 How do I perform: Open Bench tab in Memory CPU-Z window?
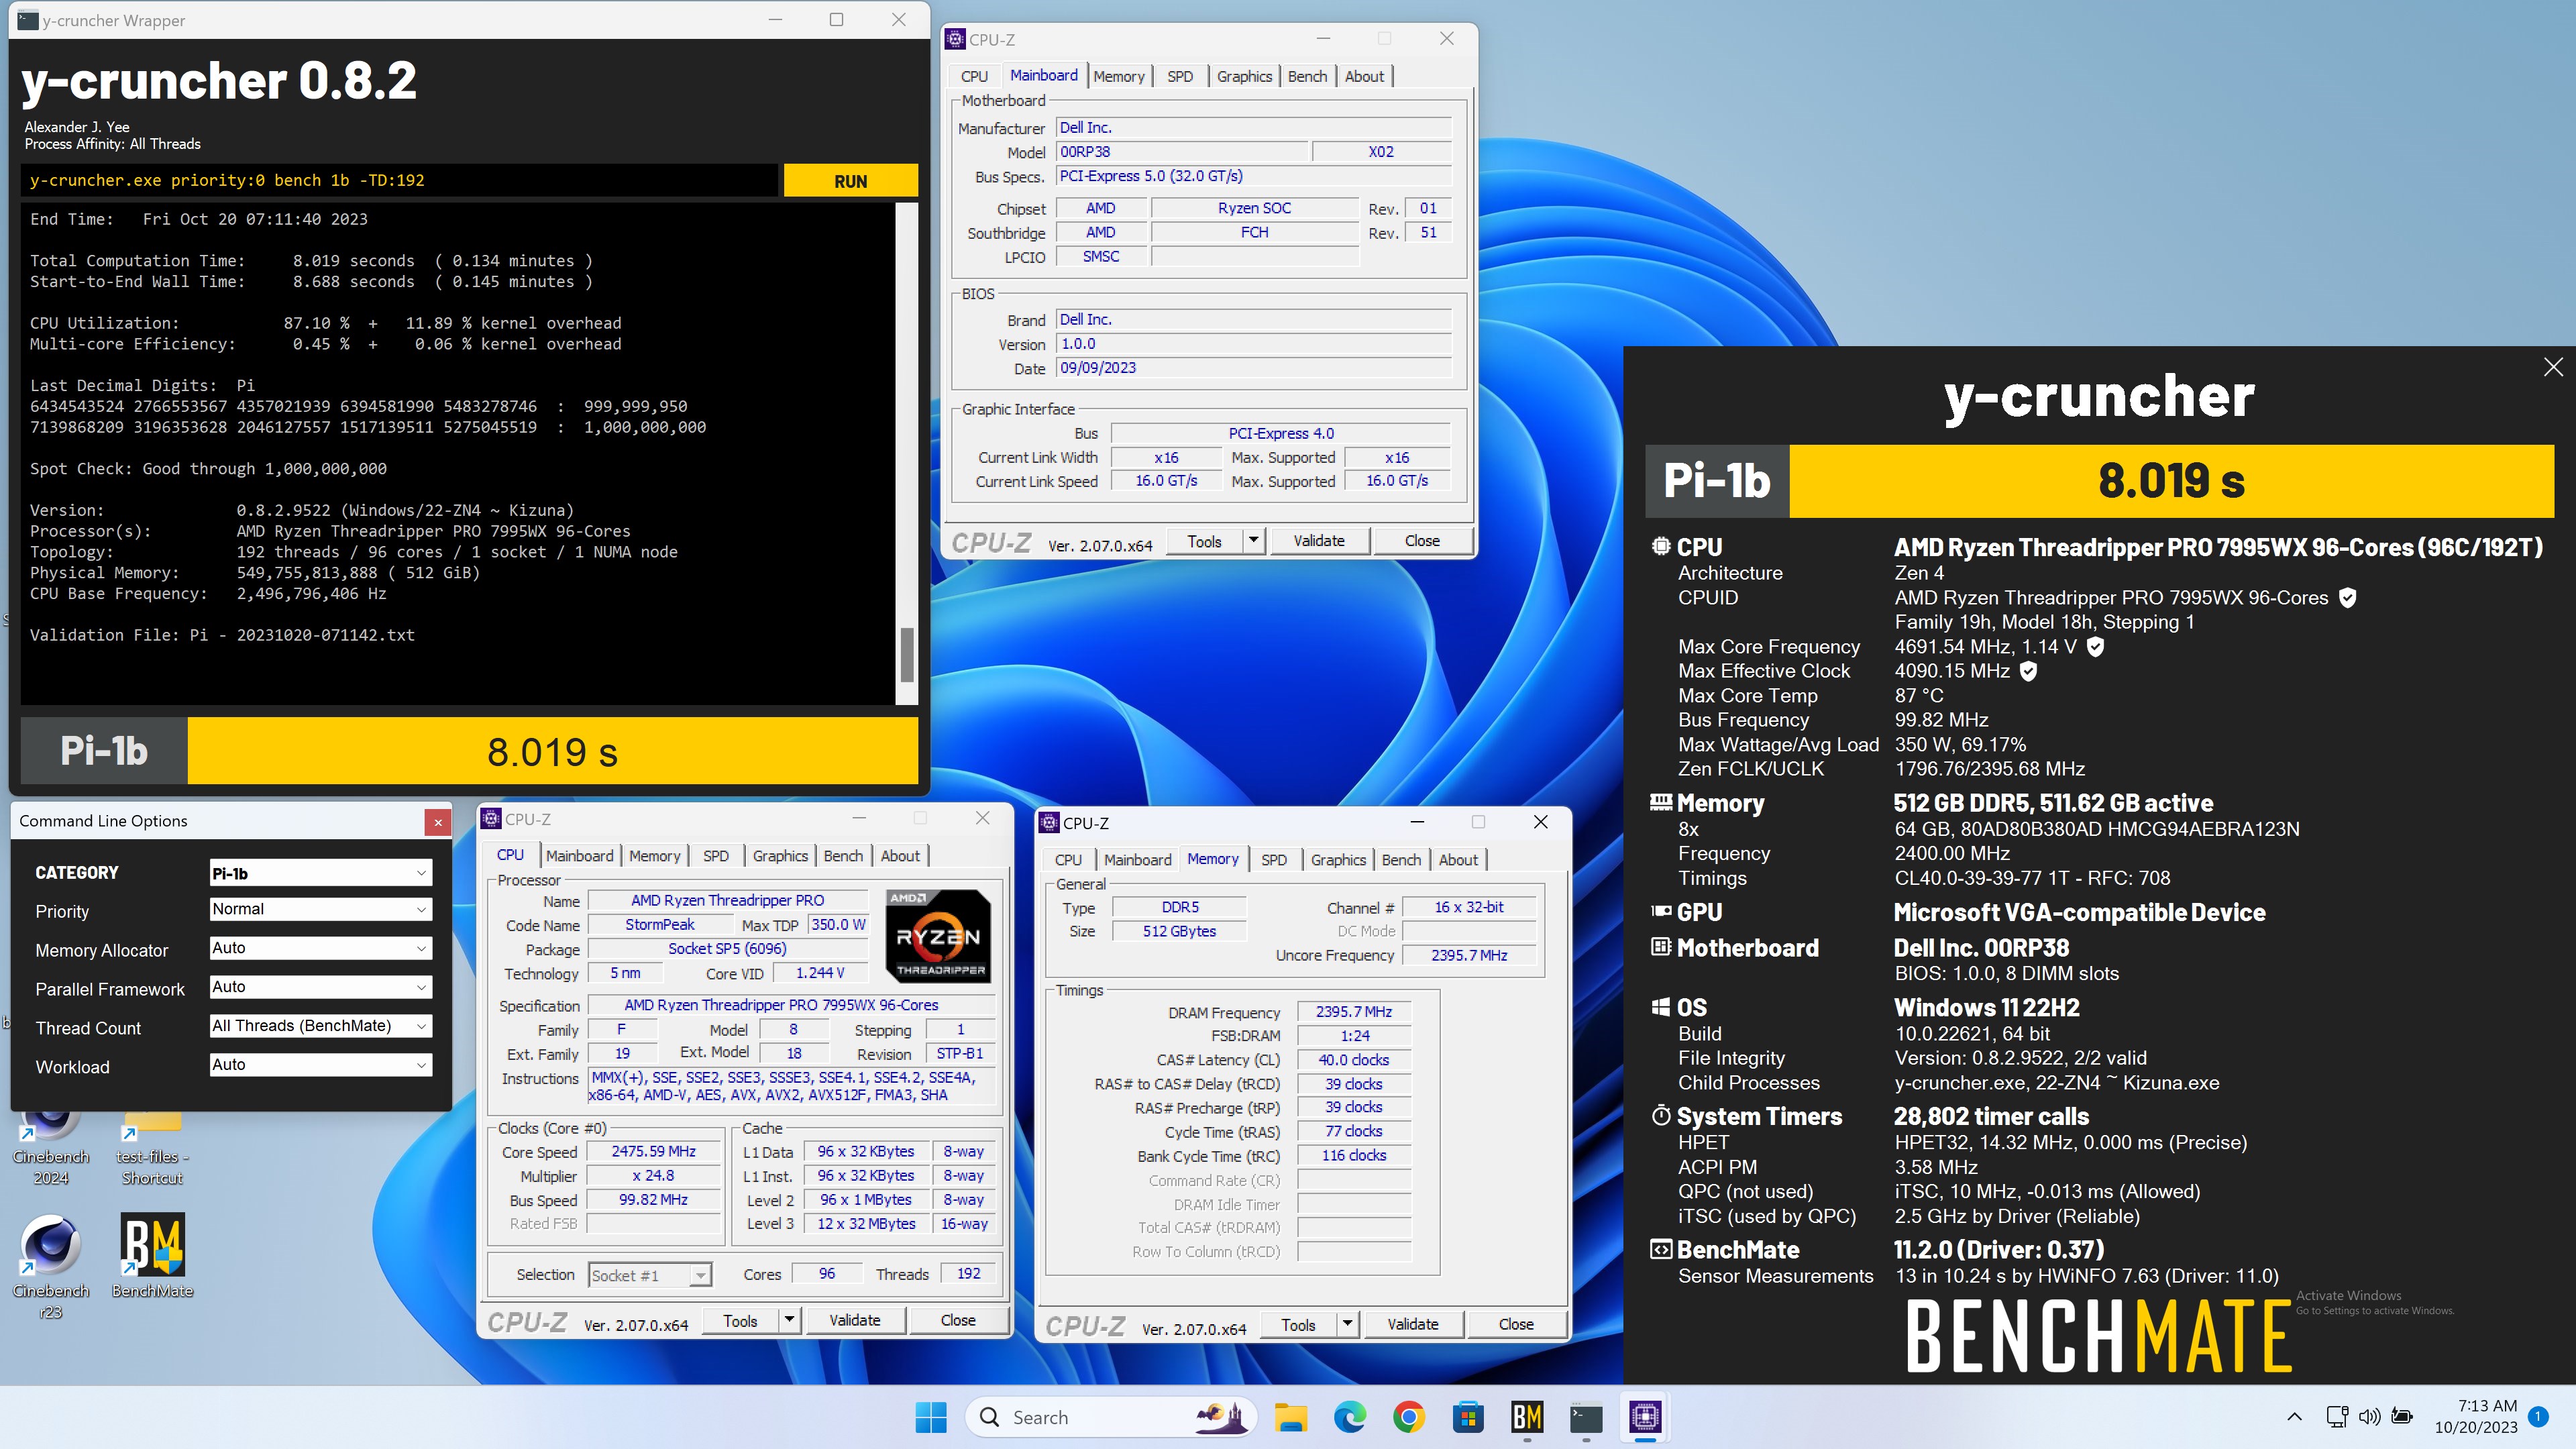pyautogui.click(x=1401, y=860)
